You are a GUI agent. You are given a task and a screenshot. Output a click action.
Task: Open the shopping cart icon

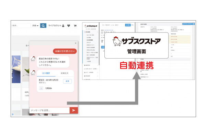[75, 26]
